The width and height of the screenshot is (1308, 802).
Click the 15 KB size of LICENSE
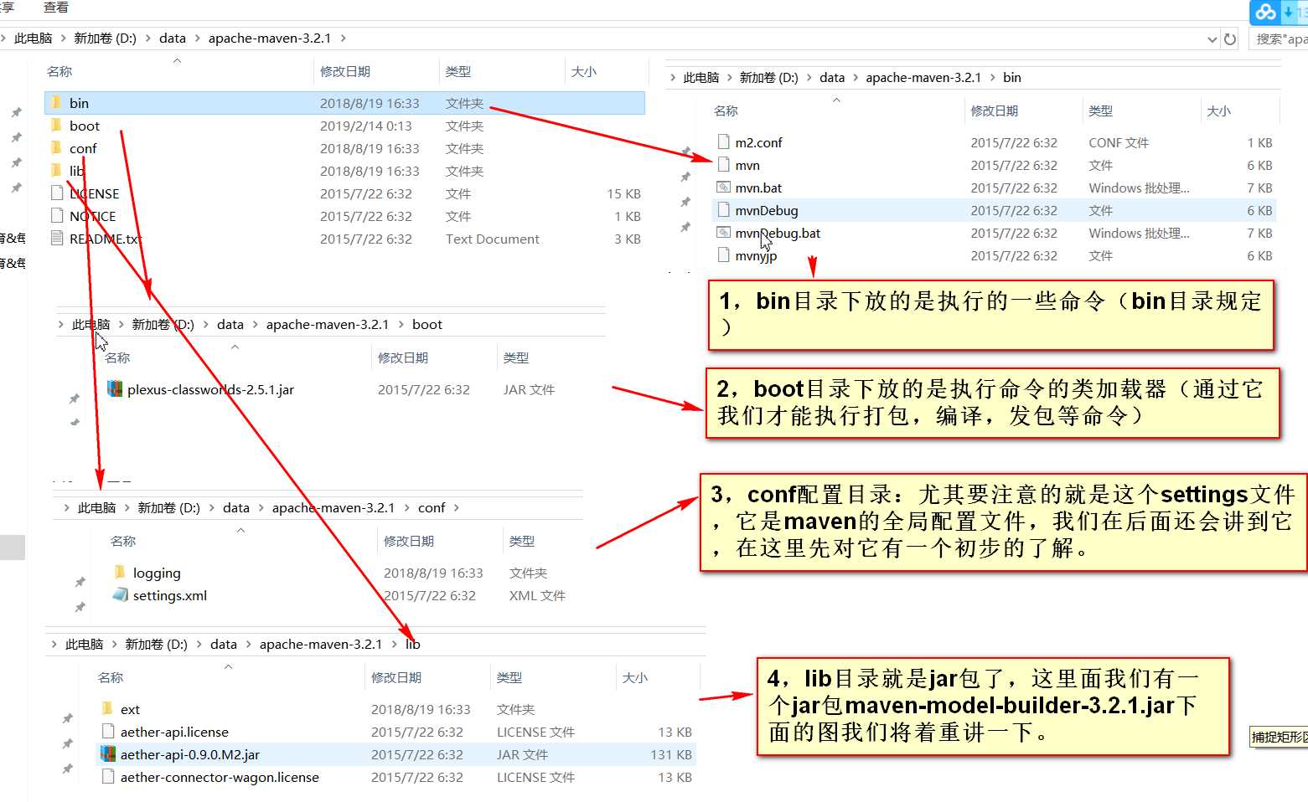point(623,193)
